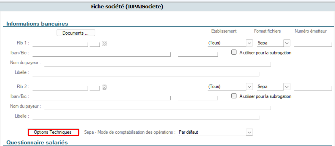Screen dimensions: 335x146
Task: Open Rib 2 Format fichiers Sepa dropdown
Action: point(287,87)
